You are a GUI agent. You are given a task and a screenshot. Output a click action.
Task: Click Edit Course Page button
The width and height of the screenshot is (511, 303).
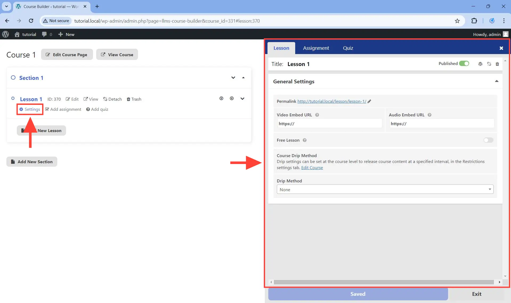pyautogui.click(x=67, y=54)
